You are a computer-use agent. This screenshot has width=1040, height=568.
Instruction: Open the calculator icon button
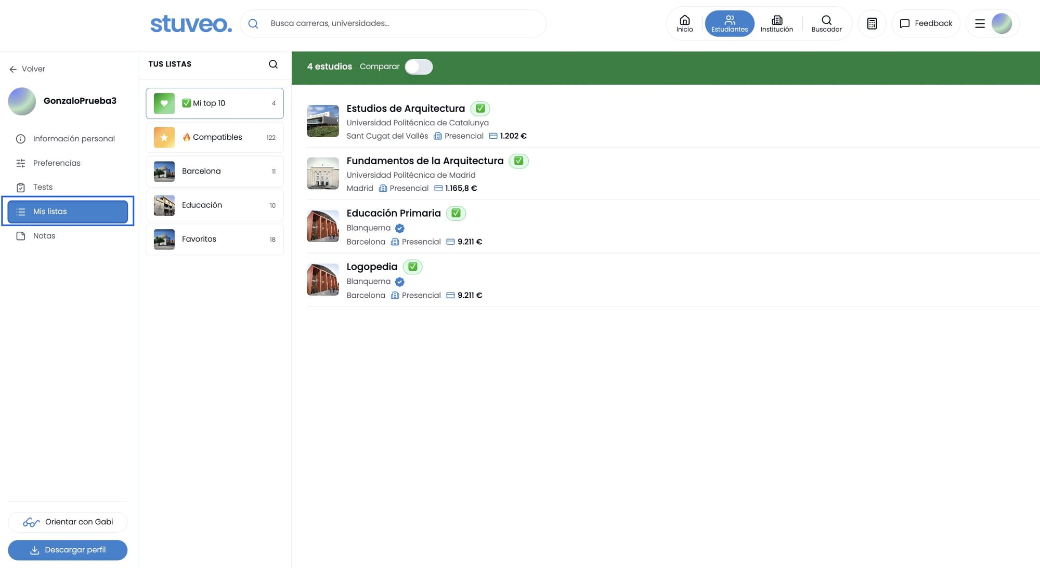point(872,23)
